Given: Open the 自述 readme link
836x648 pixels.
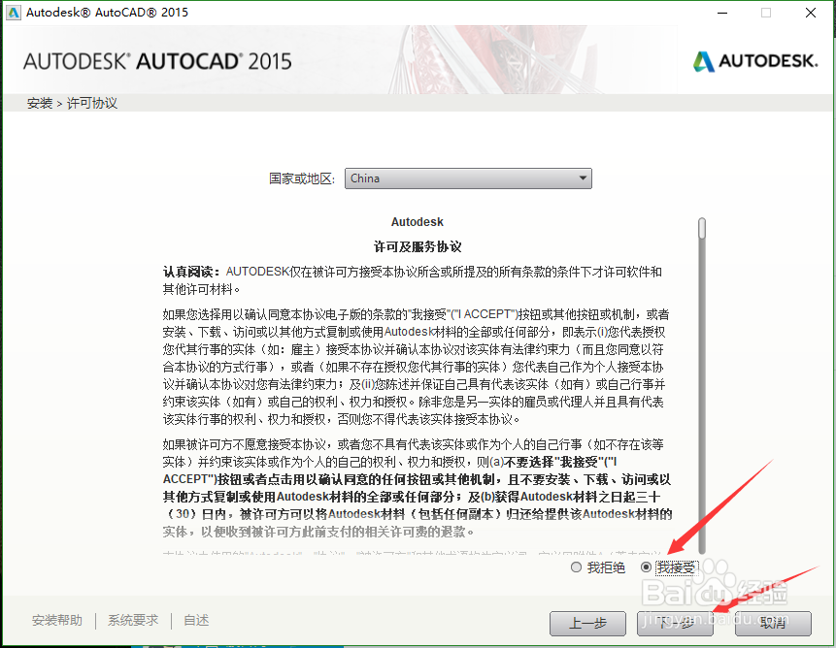Looking at the screenshot, I should (196, 620).
